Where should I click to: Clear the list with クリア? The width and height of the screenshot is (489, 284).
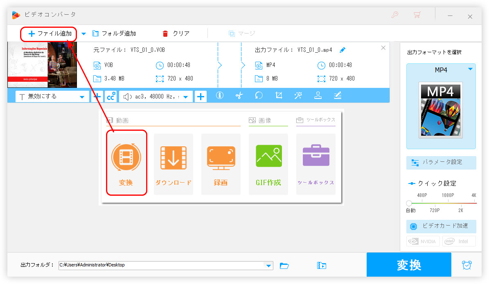(x=176, y=34)
